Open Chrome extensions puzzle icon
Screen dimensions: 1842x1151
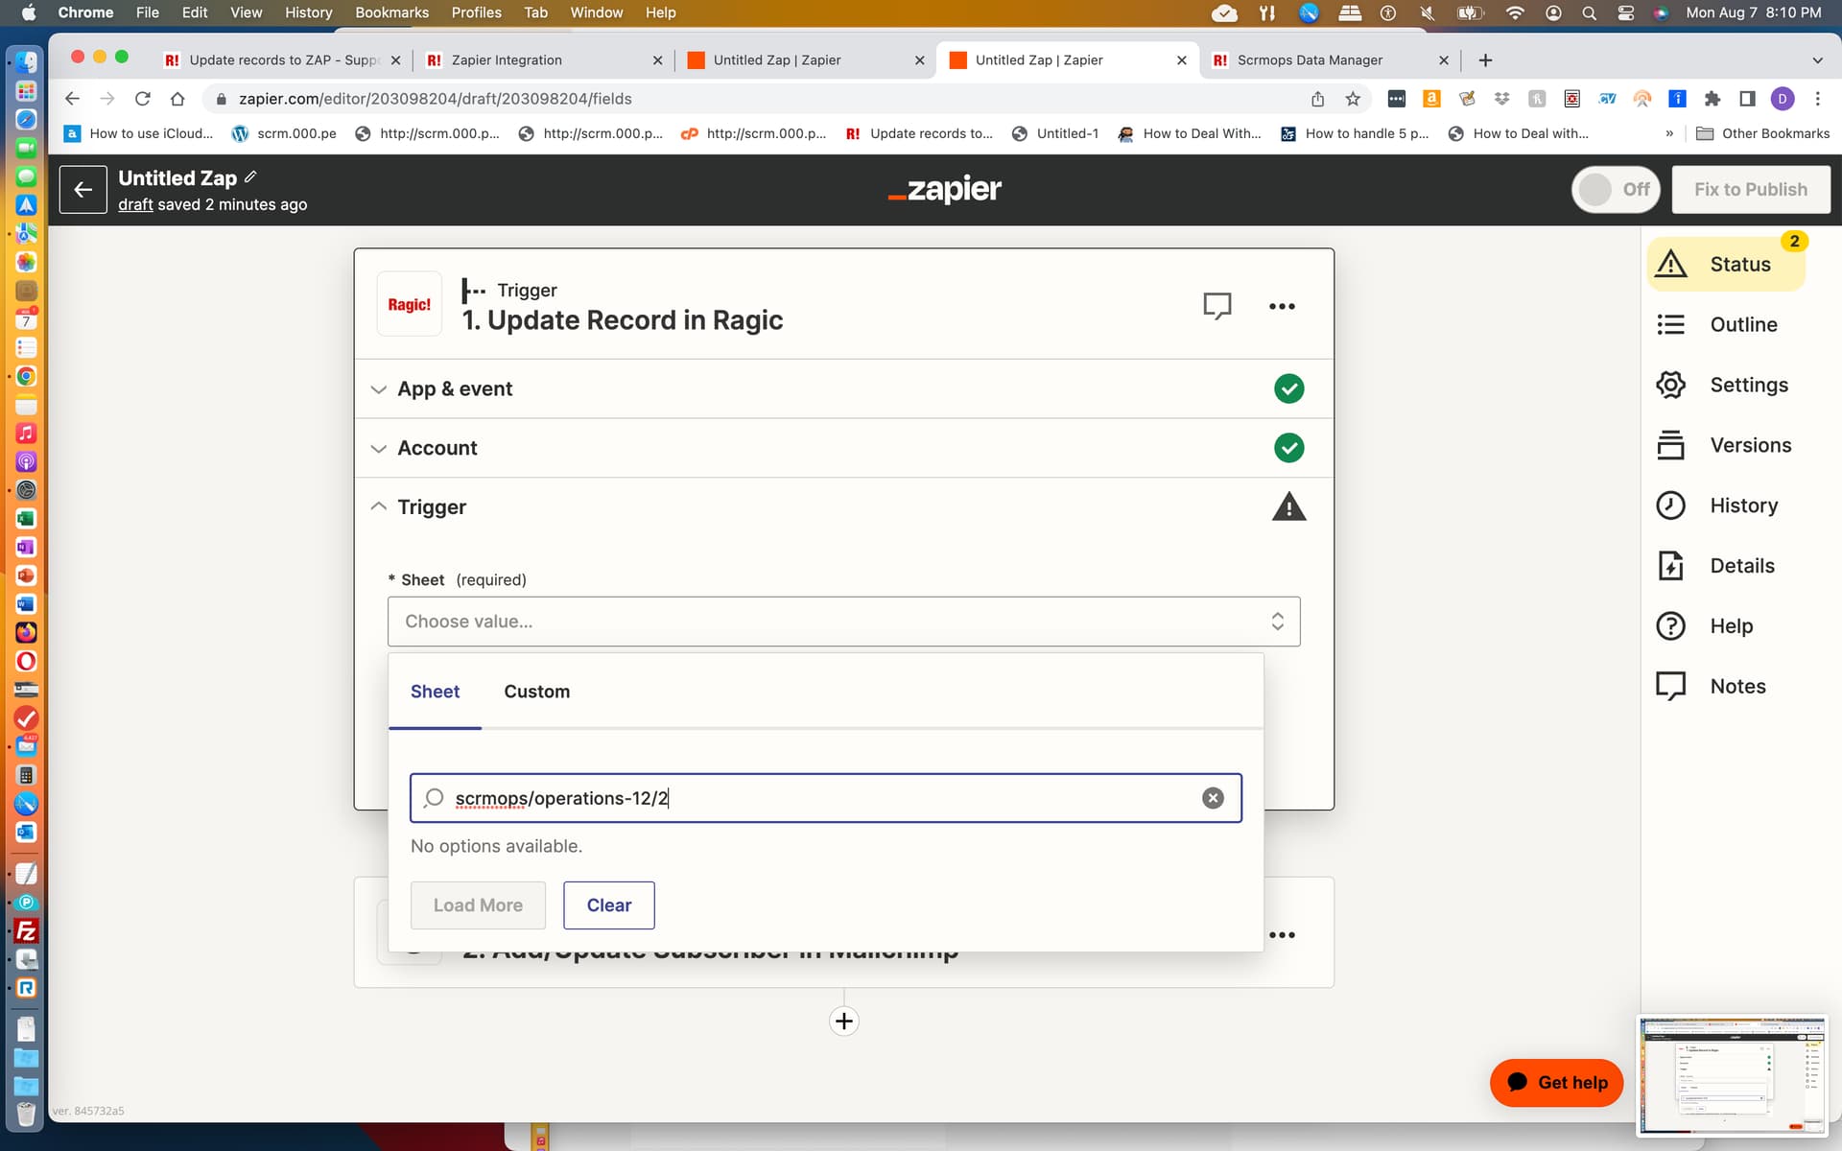[x=1712, y=99]
